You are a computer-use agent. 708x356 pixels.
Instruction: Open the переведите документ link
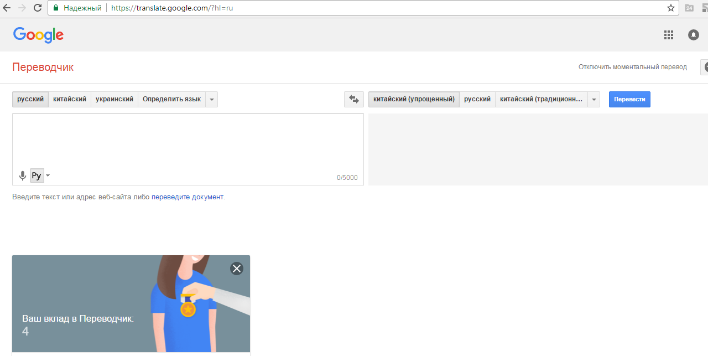coord(188,197)
